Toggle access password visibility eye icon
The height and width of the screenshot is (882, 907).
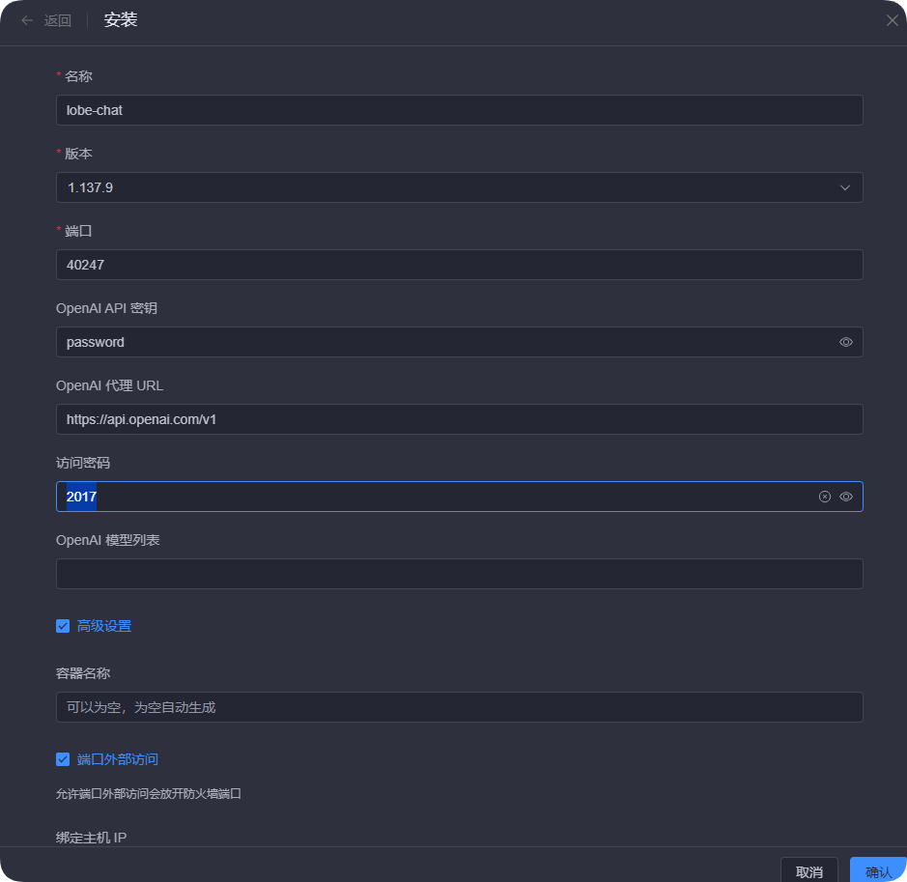[x=846, y=497]
